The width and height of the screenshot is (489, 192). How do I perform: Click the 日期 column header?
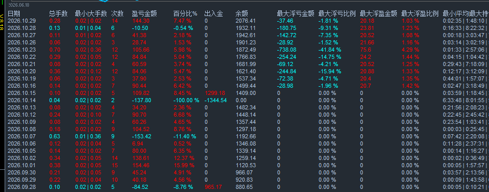13,13
